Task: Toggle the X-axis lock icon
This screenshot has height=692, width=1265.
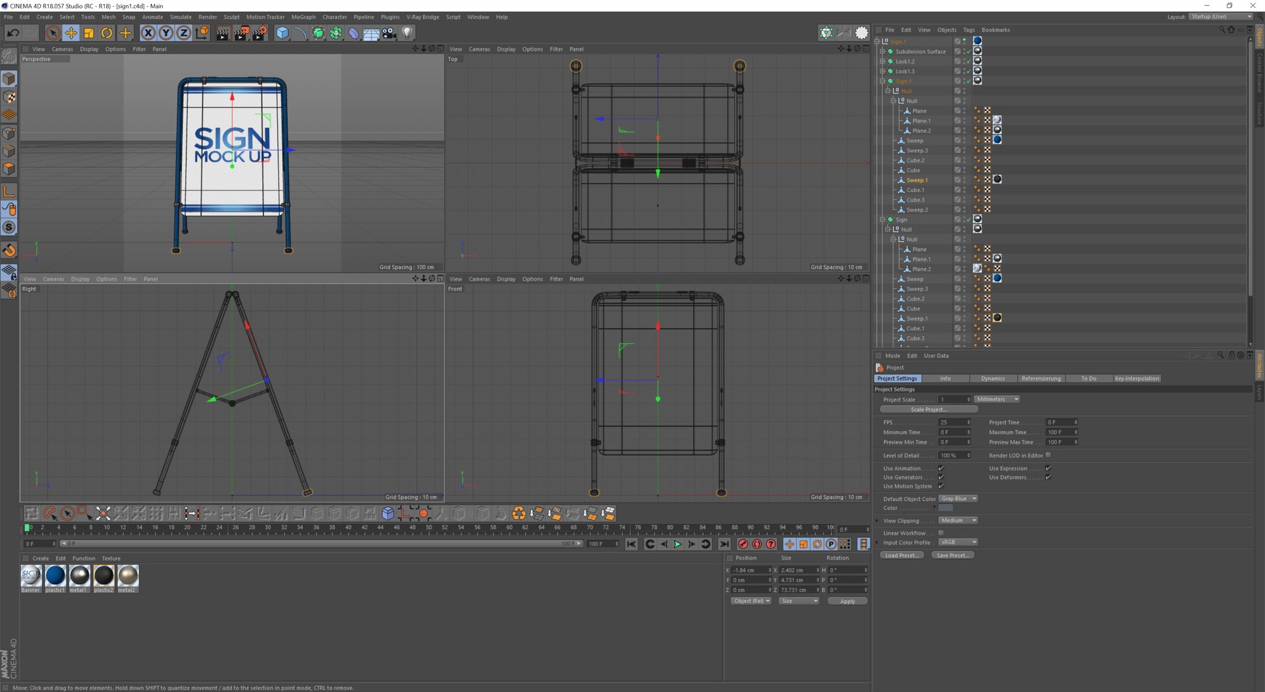Action: pos(148,33)
